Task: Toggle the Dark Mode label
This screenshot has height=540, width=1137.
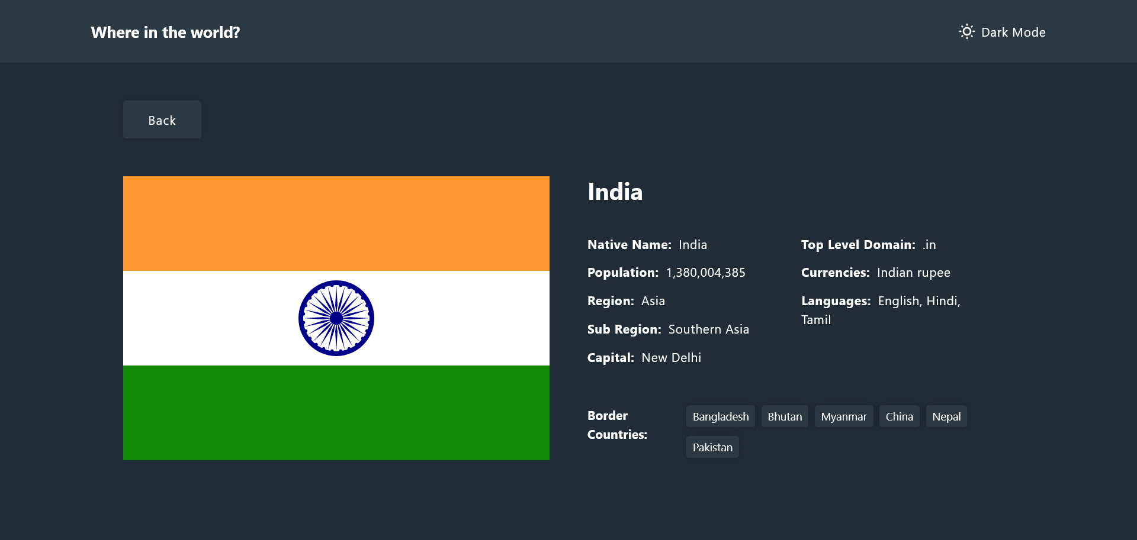Action: click(1013, 33)
